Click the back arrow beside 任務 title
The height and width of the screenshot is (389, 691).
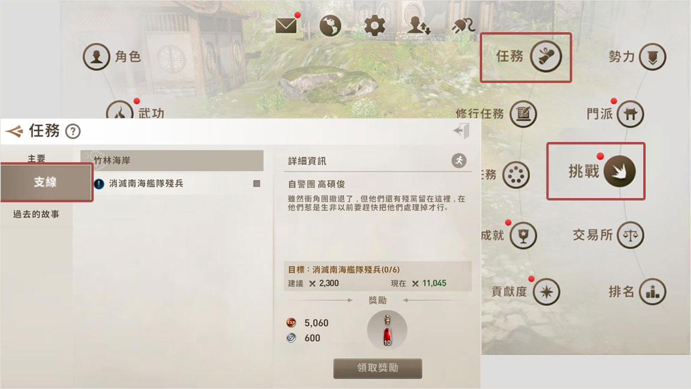point(14,131)
